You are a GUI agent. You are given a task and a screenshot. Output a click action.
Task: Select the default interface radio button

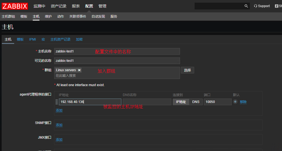click(235, 102)
